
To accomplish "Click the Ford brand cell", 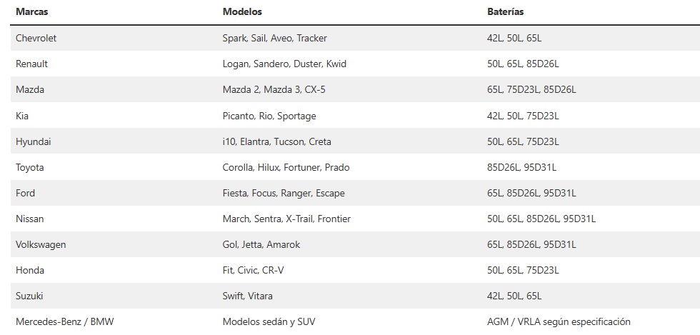I will point(25,193).
